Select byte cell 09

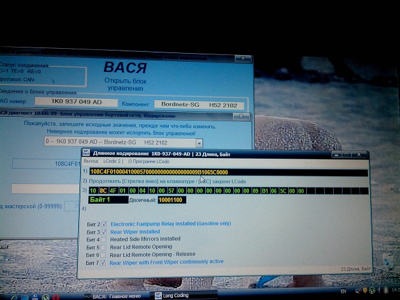256,191
